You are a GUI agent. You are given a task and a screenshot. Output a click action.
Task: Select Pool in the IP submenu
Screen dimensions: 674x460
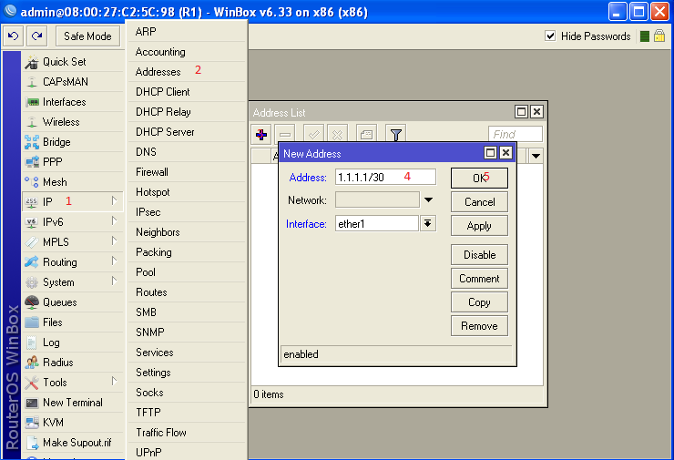(187, 272)
